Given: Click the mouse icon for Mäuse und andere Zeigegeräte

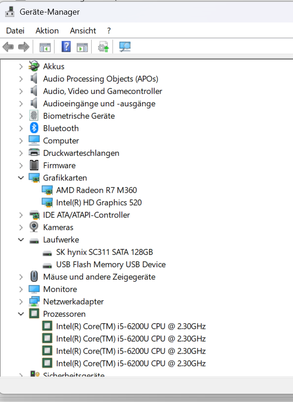Looking at the screenshot, I should [x=34, y=276].
